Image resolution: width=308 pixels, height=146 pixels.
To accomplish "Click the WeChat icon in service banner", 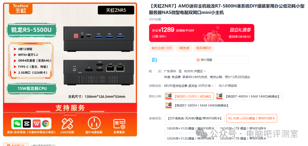I will tap(17, 124).
